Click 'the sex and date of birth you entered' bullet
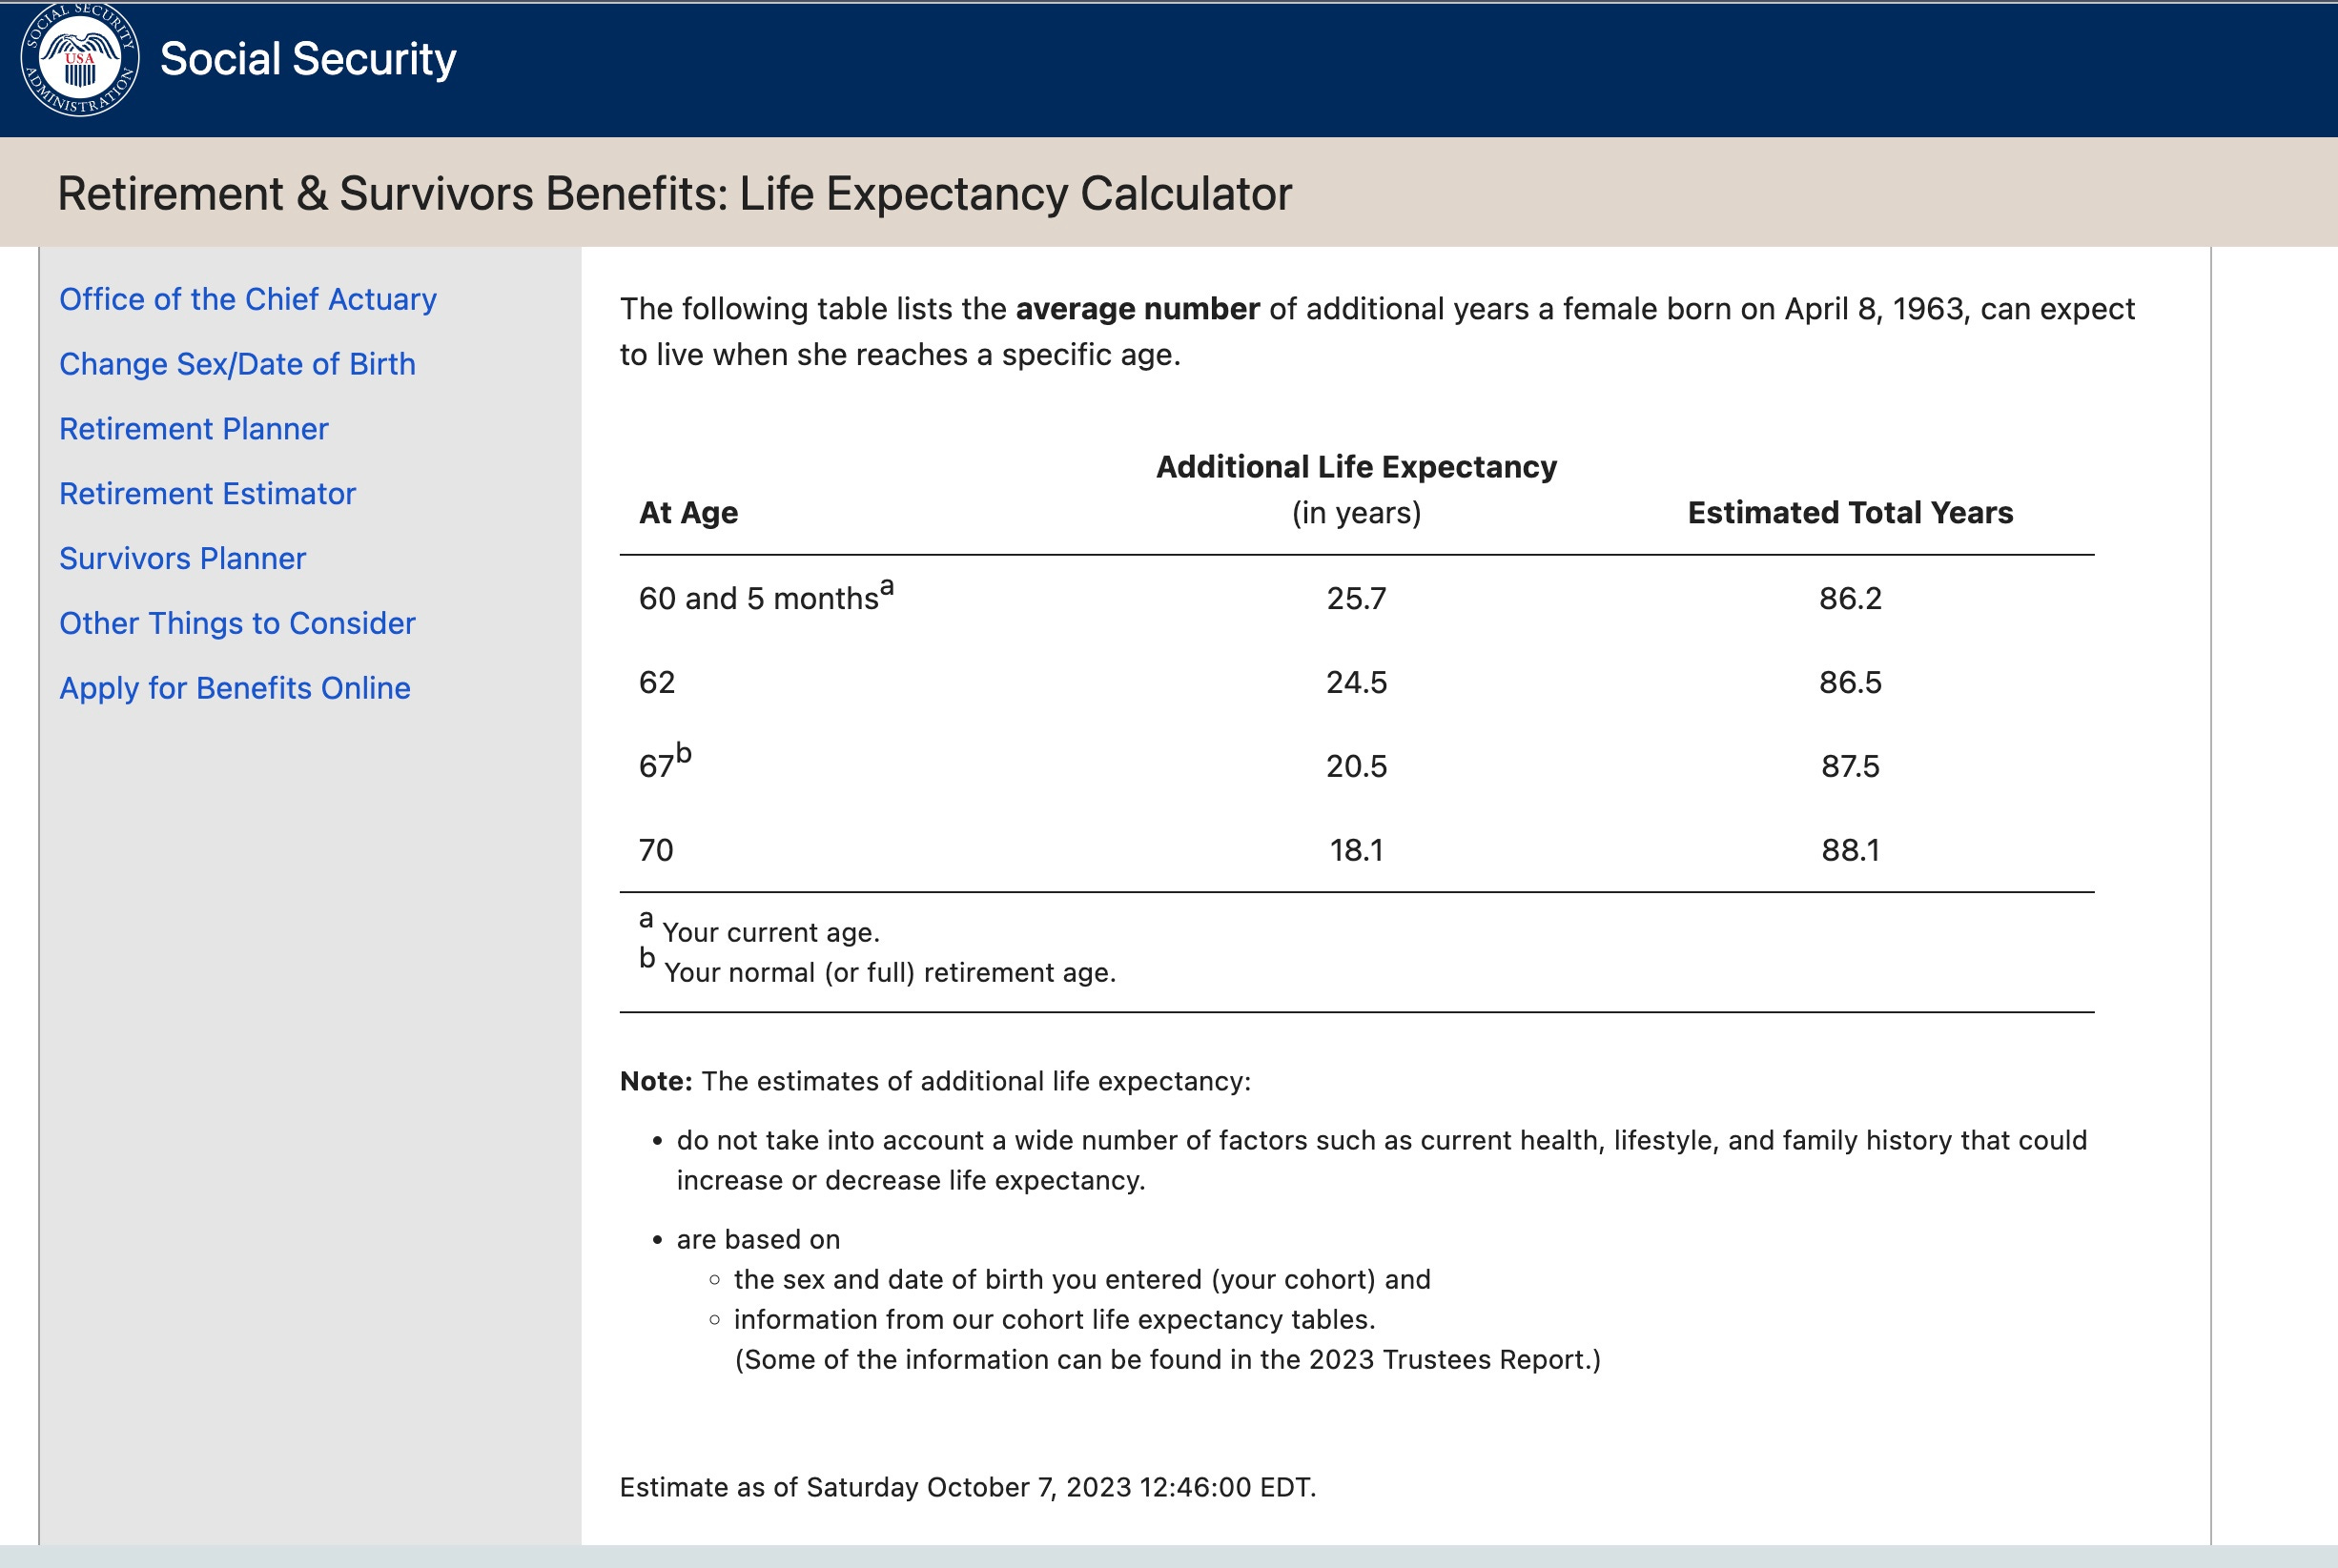Viewport: 2338px width, 1568px height. (x=1082, y=1280)
